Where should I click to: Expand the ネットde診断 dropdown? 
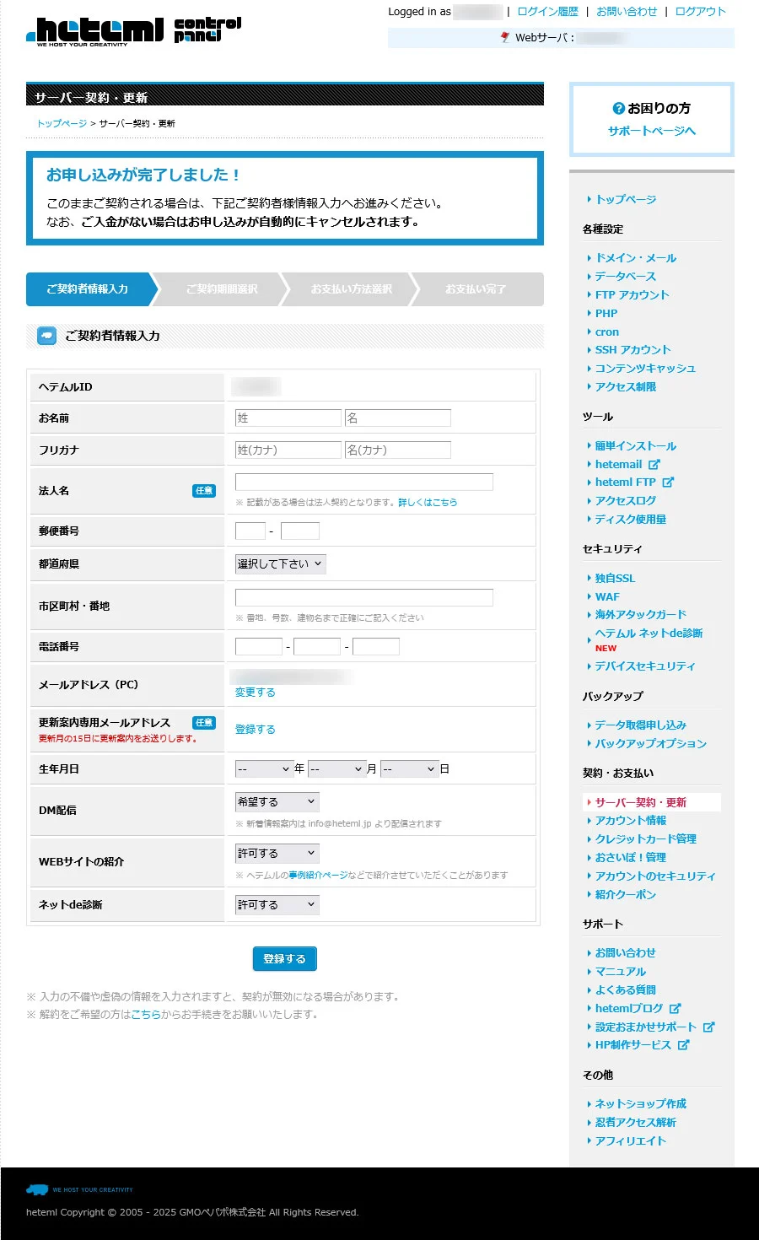click(x=277, y=905)
